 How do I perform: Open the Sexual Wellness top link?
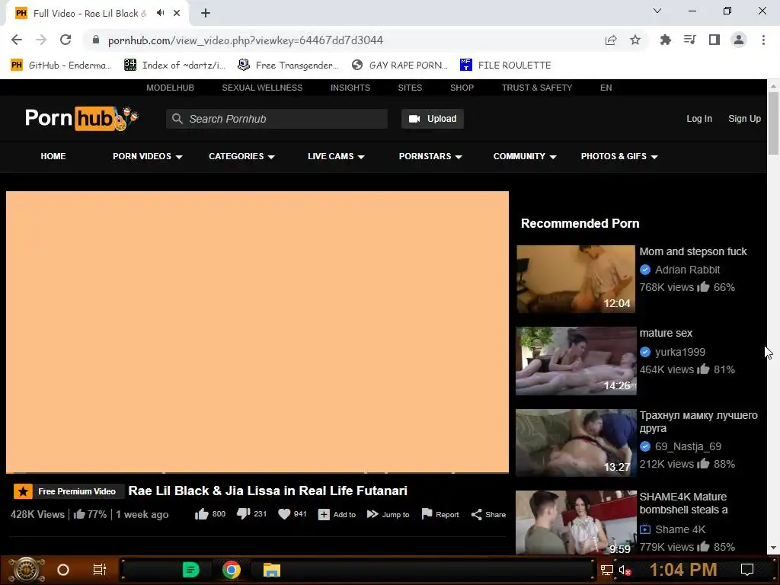coord(262,88)
